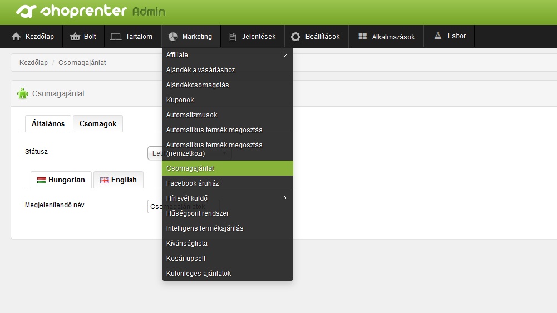Screen dimensions: 557x313
Task: Click the grid icon beside Alkalmazások
Action: coord(362,36)
